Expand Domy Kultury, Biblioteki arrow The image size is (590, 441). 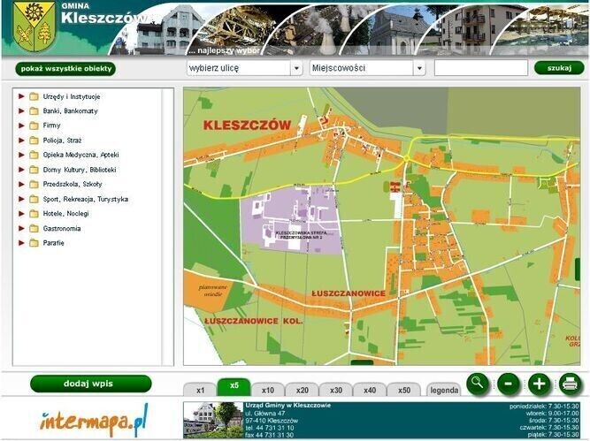[x=21, y=170]
